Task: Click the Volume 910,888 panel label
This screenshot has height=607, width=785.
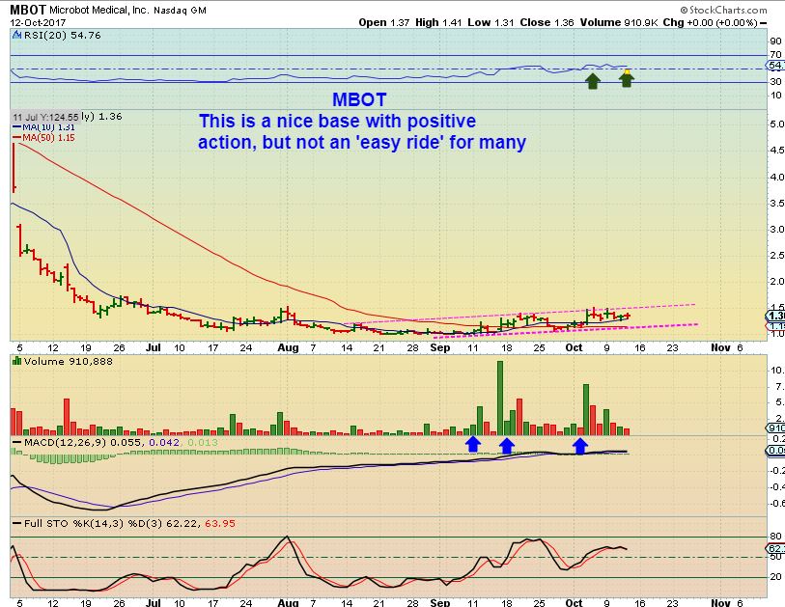Action: (x=58, y=361)
